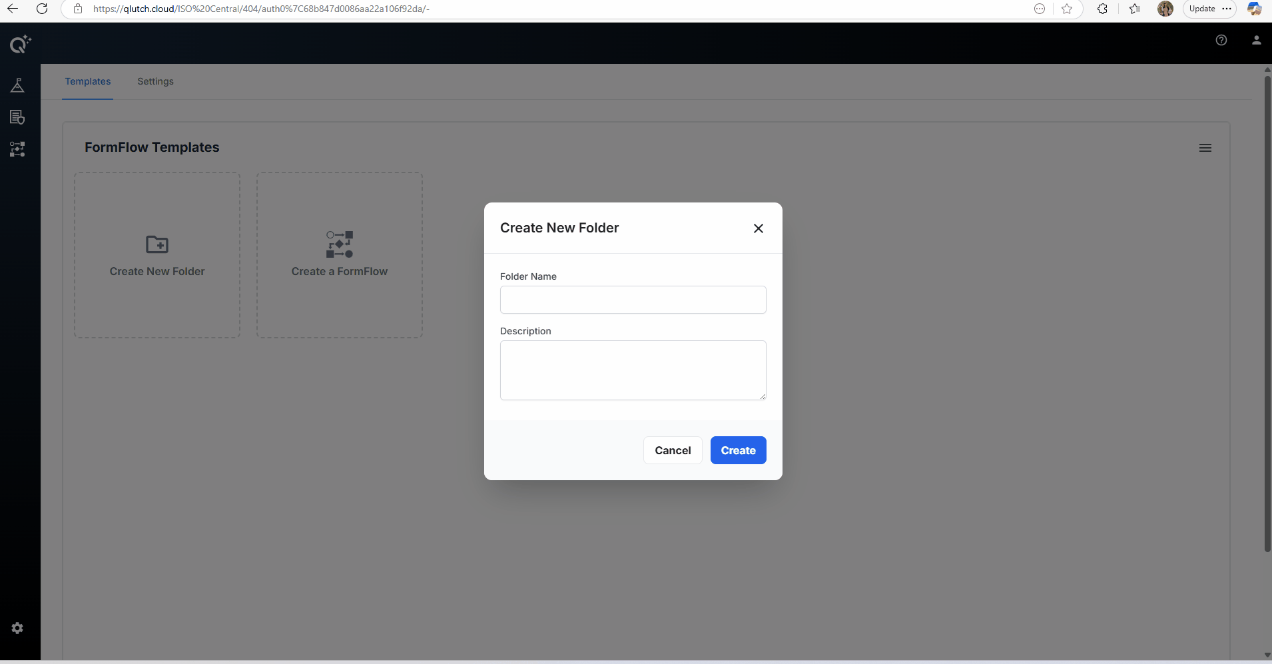Click inside the Folder Name field
Image resolution: width=1272 pixels, height=664 pixels.
tap(633, 300)
